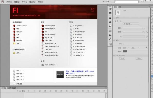Open the Code Snippets panel icon
153x98 pixels.
(110, 31)
